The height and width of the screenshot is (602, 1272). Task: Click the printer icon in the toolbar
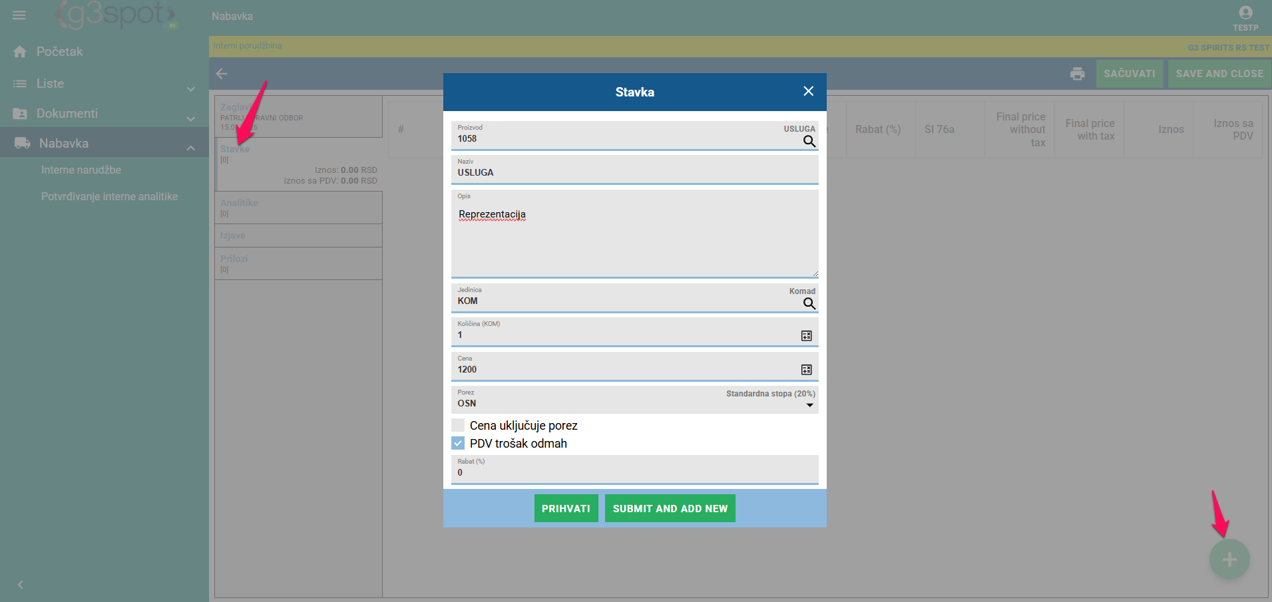1077,74
